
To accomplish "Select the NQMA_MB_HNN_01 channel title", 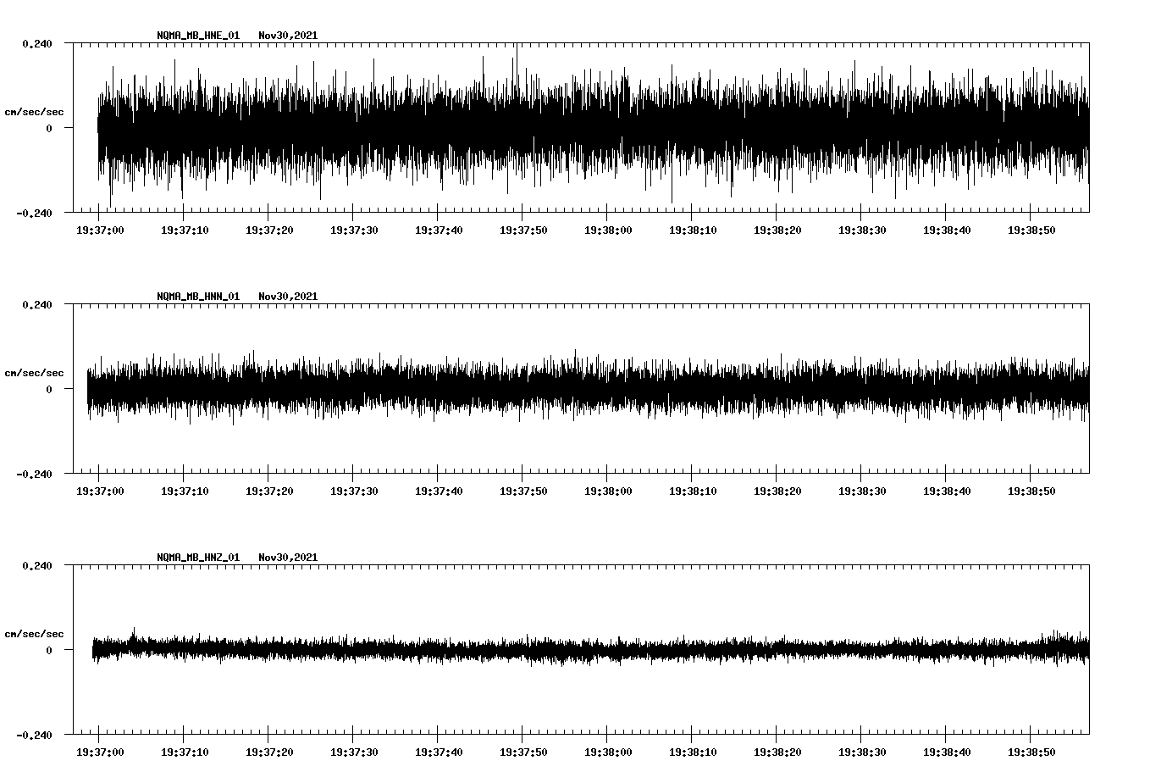I will point(198,297).
